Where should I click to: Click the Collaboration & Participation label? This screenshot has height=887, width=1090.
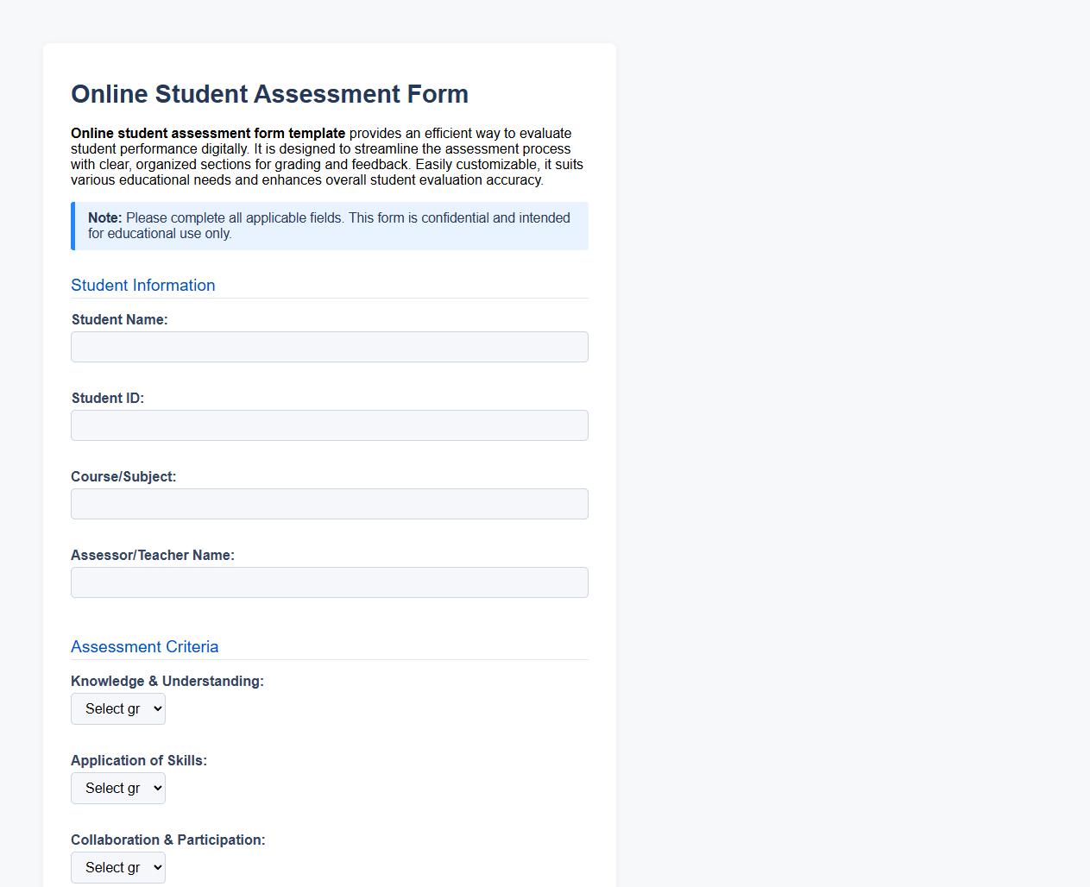[x=168, y=840]
